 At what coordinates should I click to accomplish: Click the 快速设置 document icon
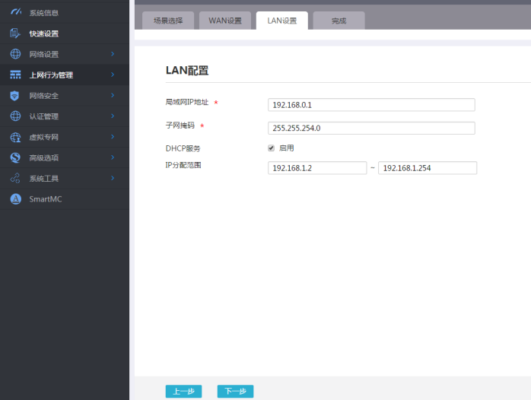tap(15, 33)
